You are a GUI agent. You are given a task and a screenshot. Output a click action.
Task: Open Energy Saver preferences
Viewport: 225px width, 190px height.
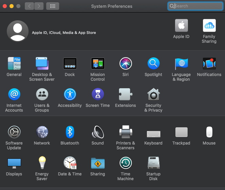[x=42, y=163]
